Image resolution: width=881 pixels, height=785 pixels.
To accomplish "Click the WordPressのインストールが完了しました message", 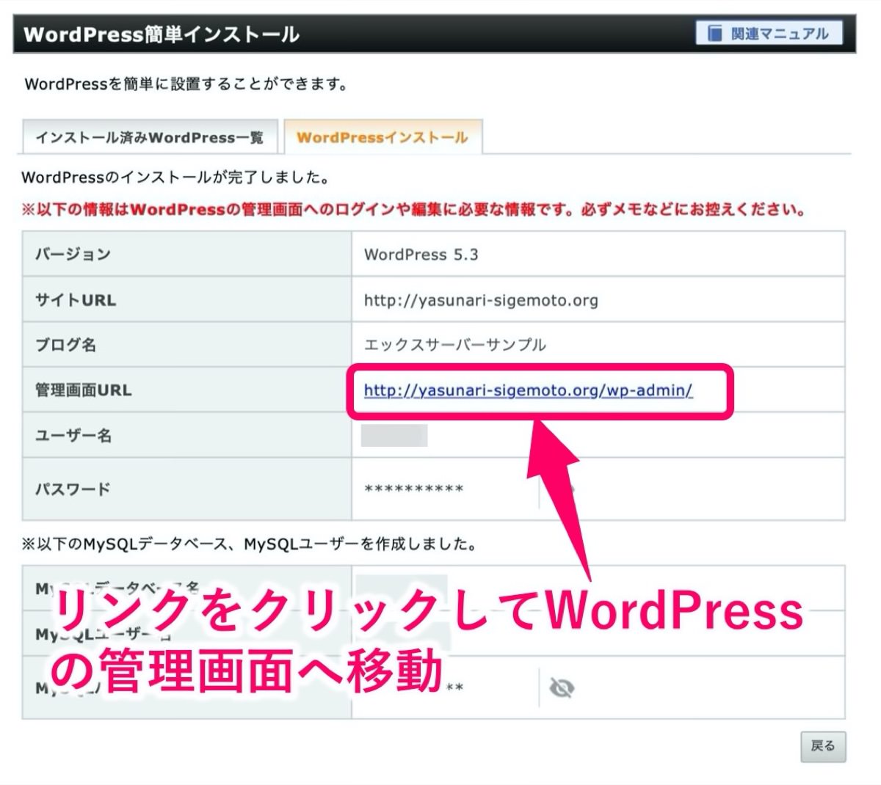I will 175,178.
